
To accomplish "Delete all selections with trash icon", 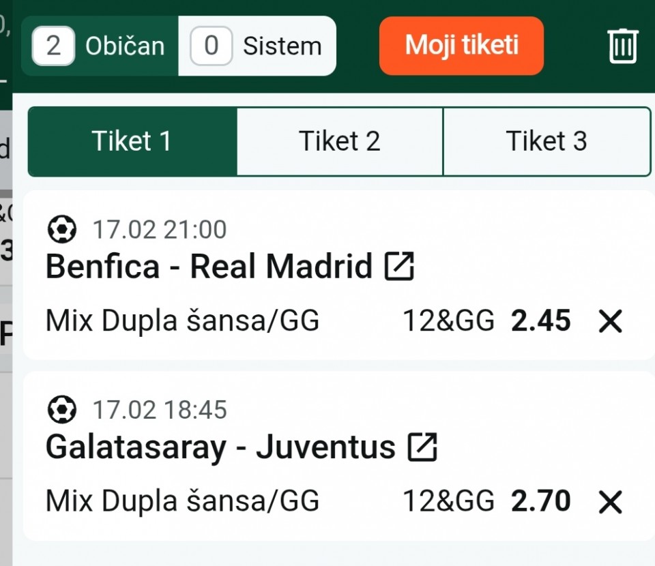I will click(622, 46).
